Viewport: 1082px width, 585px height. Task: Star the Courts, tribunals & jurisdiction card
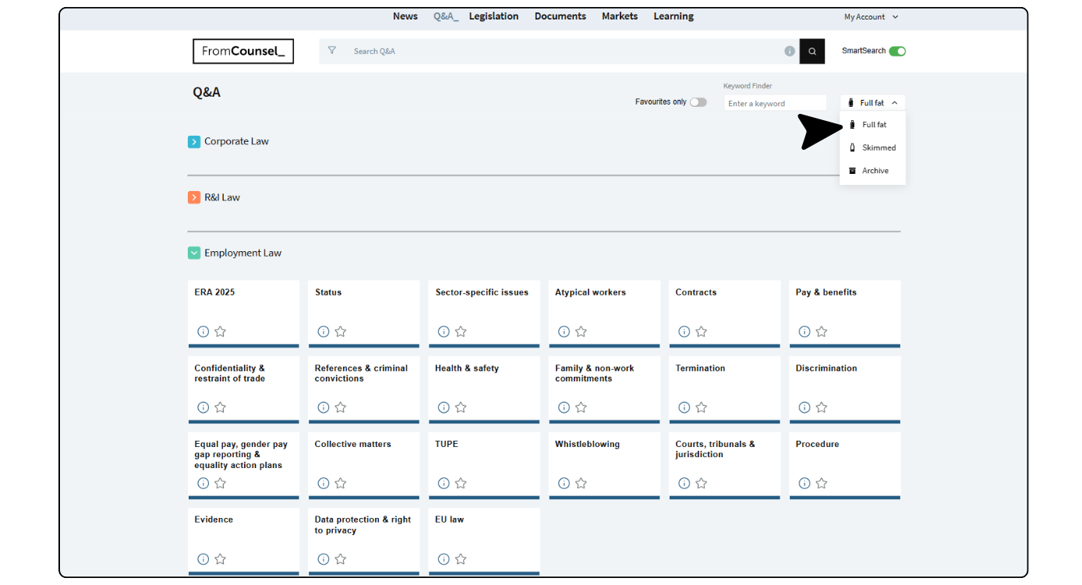pos(702,483)
